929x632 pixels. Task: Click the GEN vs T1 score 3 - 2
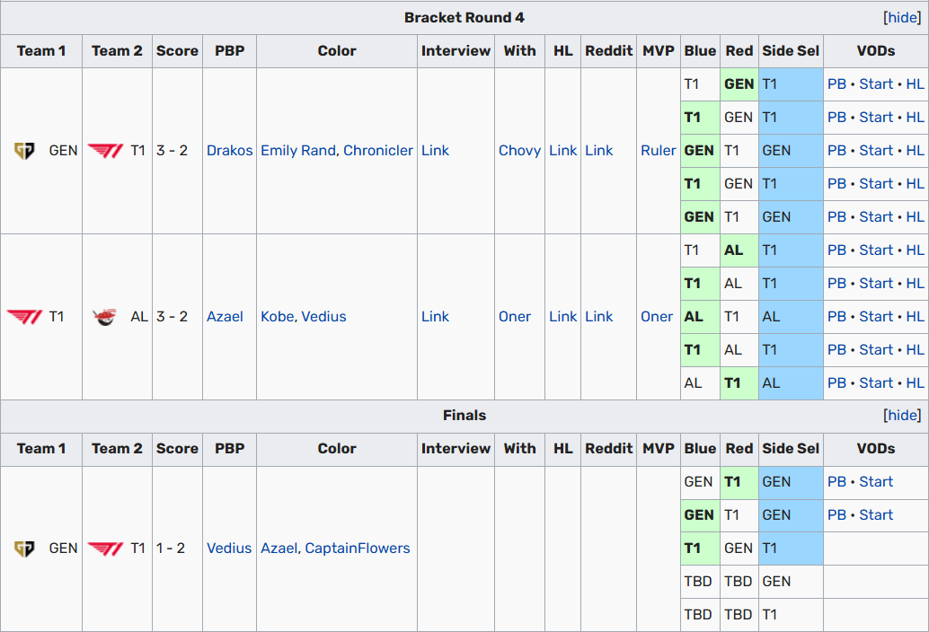[172, 151]
